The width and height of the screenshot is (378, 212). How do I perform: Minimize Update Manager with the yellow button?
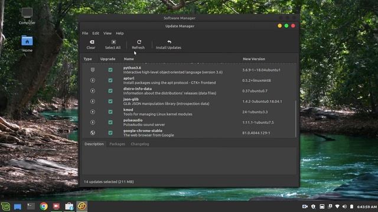(x=279, y=26)
